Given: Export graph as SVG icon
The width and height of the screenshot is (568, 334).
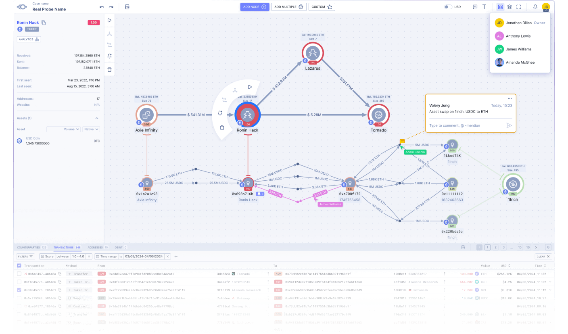Looking at the screenshot, I should (127, 7).
